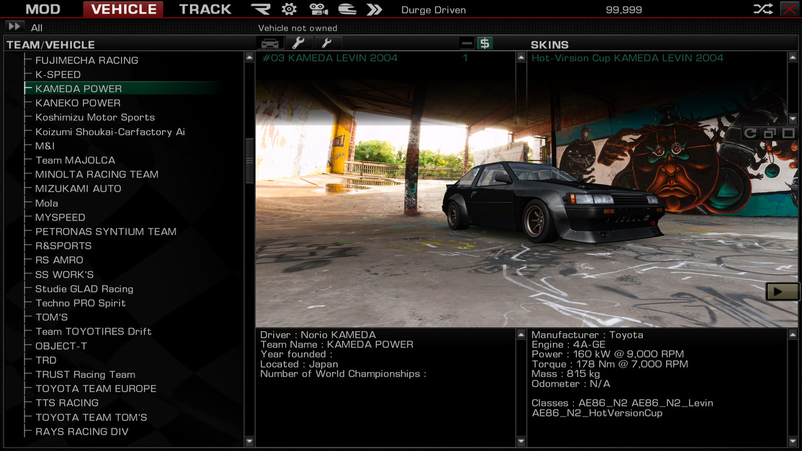Select TRUST Racing Team
Screen dimensions: 802x451
point(85,375)
